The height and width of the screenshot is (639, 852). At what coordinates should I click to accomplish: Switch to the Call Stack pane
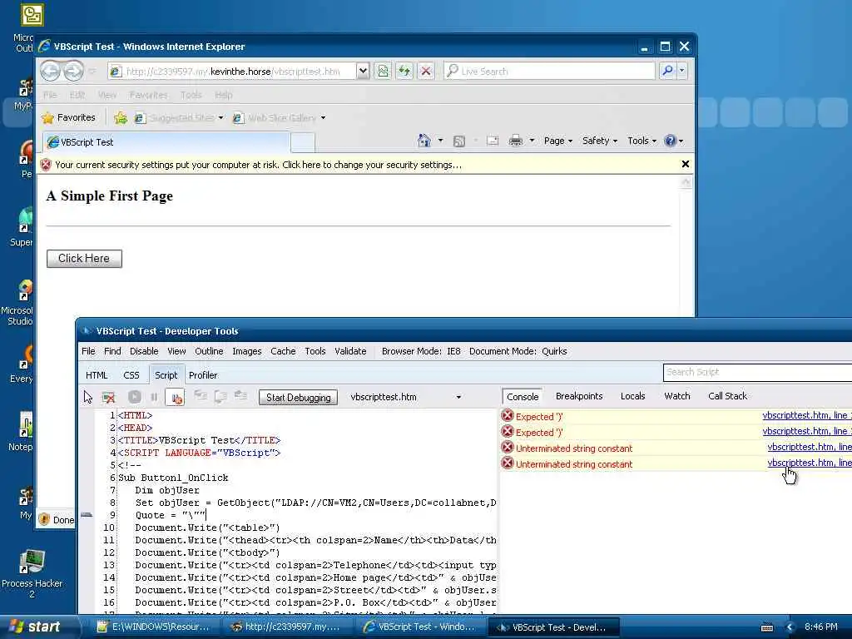point(727,396)
